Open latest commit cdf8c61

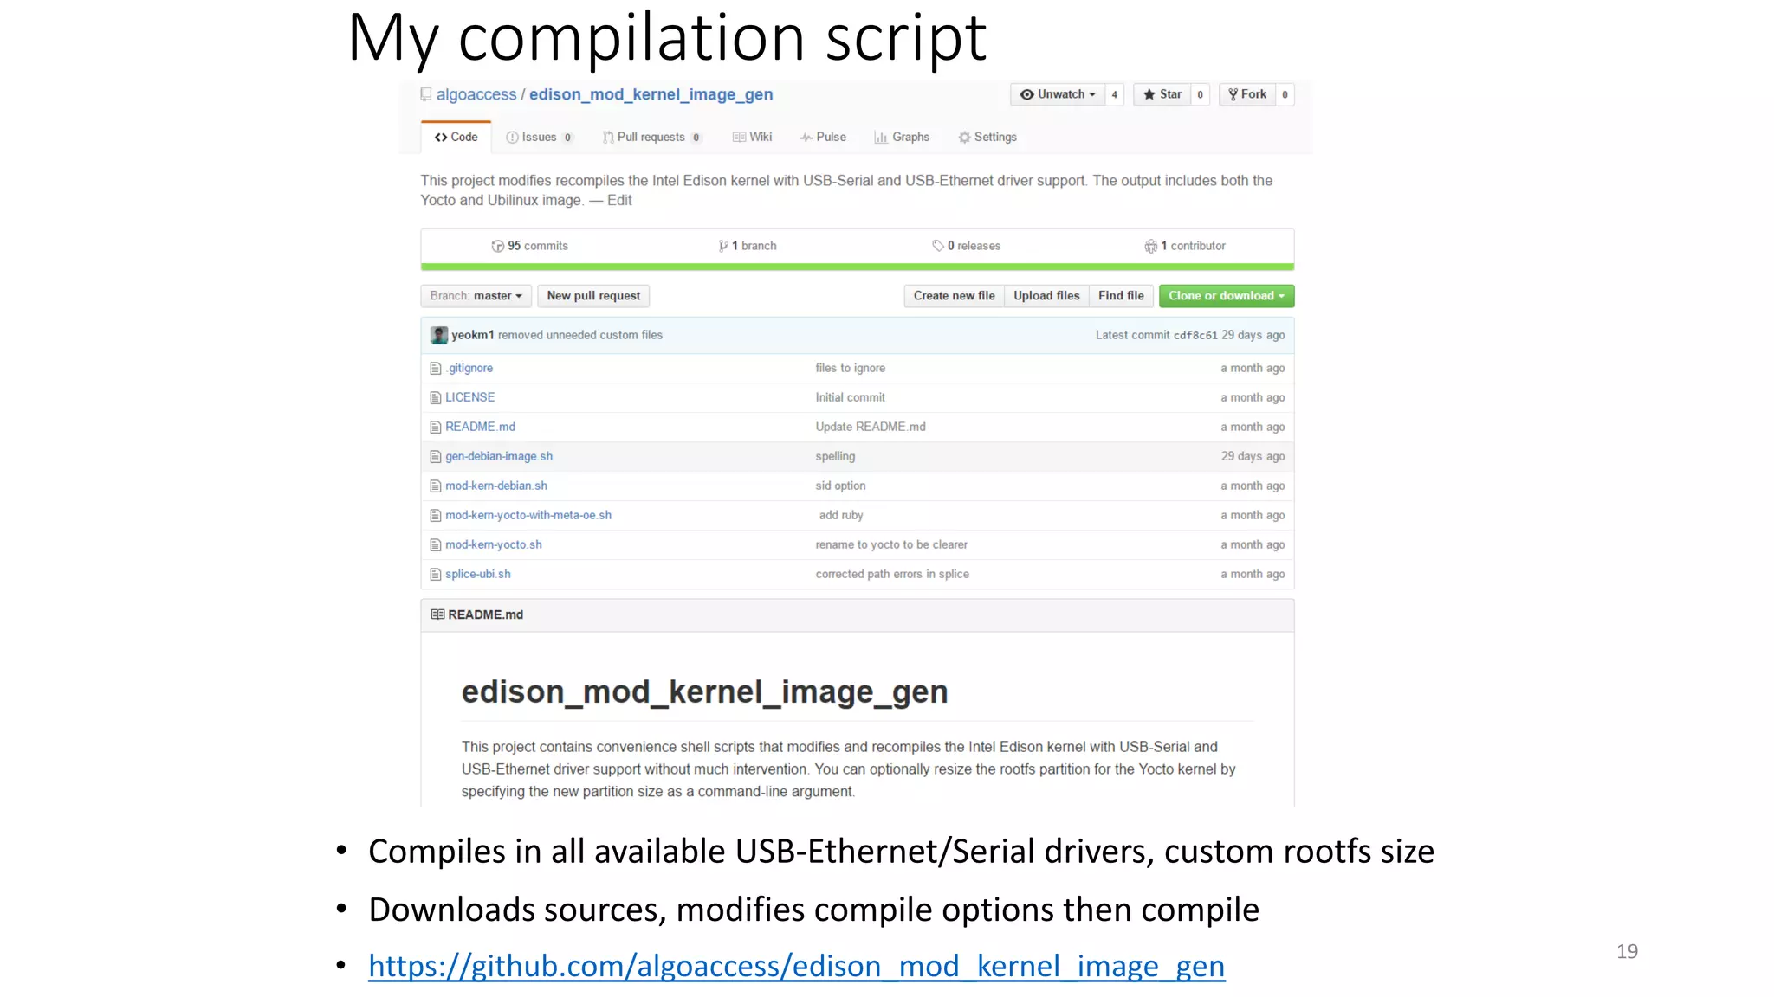[1195, 336]
